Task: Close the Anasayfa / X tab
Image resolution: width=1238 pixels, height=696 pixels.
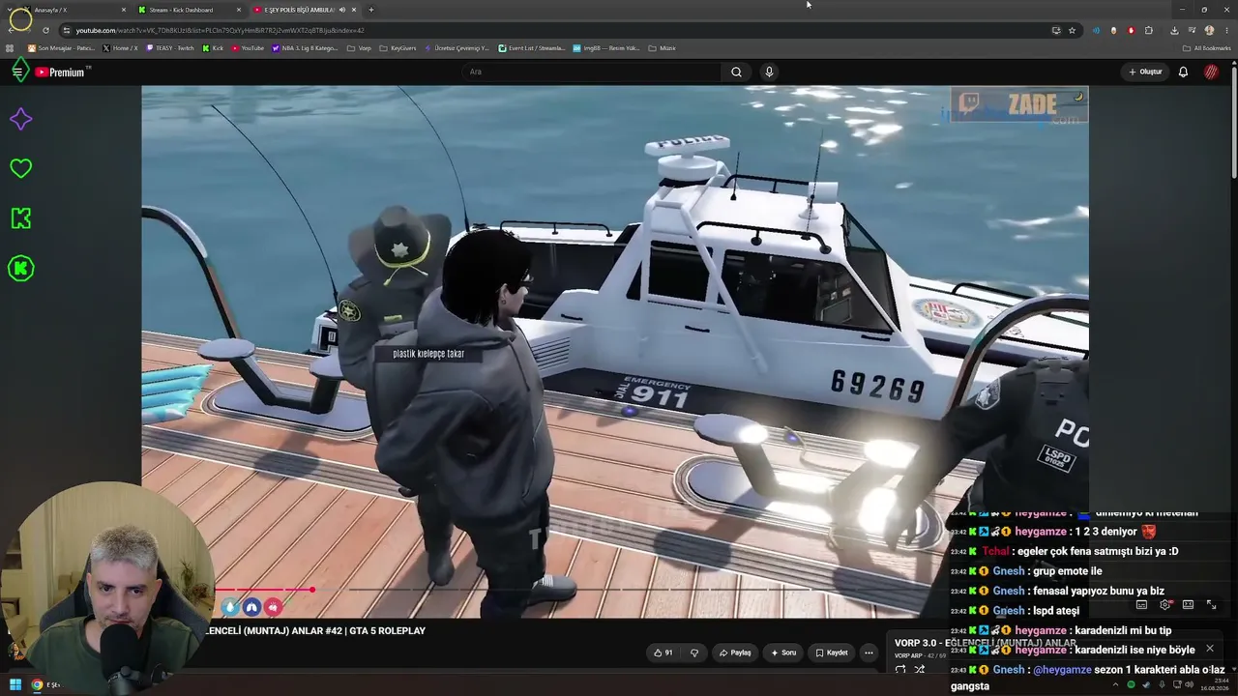Action: (124, 10)
